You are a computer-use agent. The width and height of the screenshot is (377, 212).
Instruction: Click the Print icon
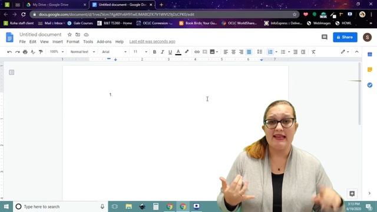(25, 52)
